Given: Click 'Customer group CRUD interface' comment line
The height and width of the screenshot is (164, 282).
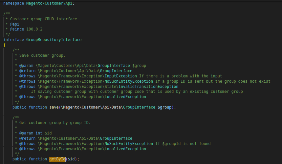Looking at the screenshot, I should coord(44,19).
